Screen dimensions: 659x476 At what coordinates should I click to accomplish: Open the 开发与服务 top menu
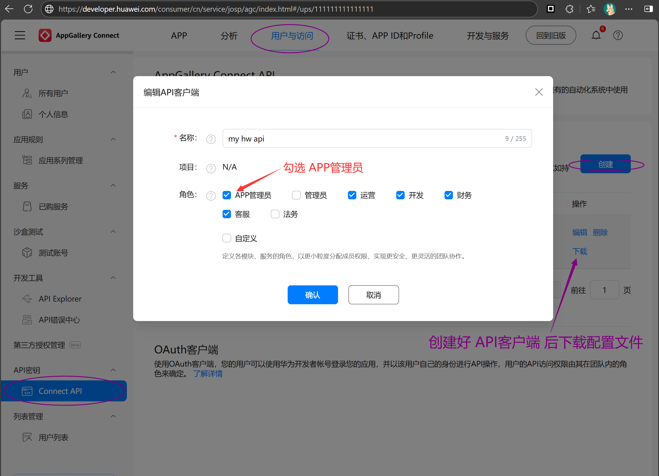487,36
